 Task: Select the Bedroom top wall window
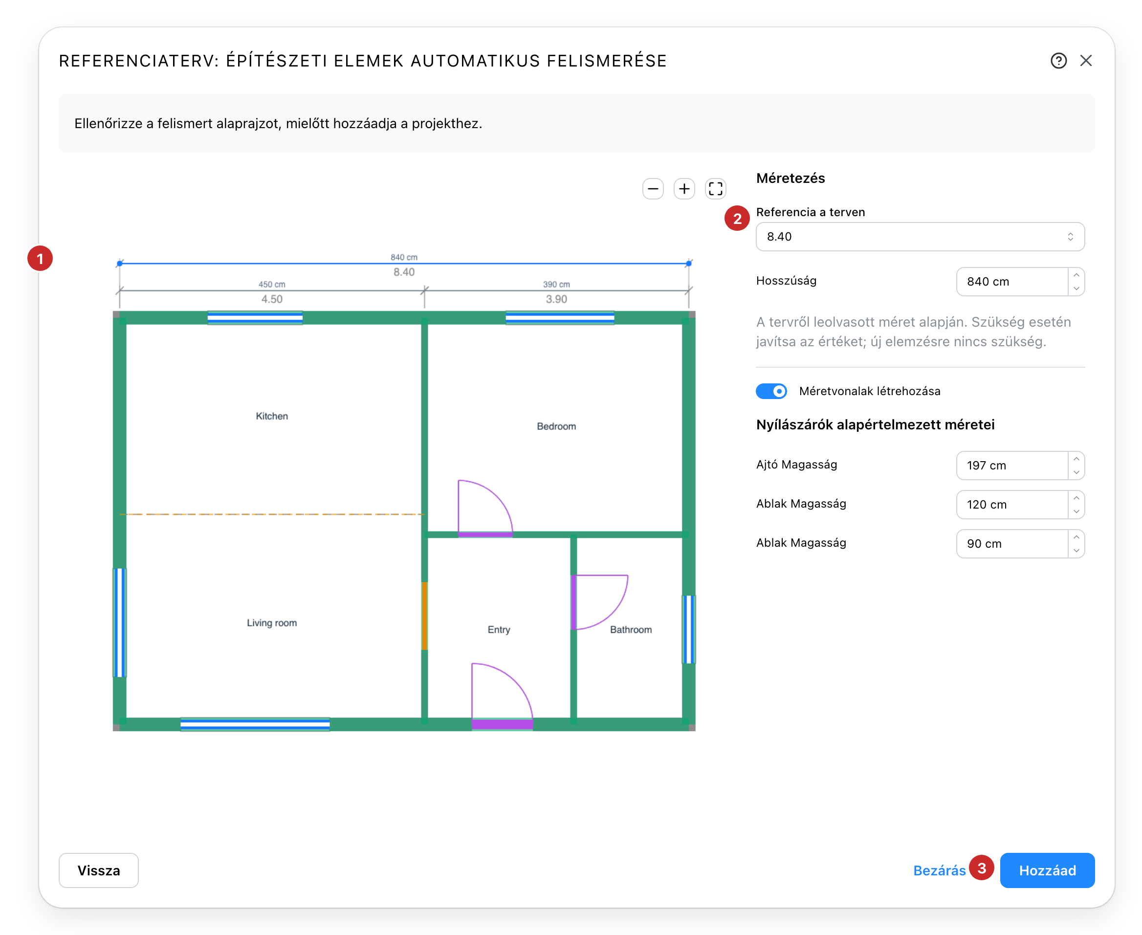click(560, 318)
